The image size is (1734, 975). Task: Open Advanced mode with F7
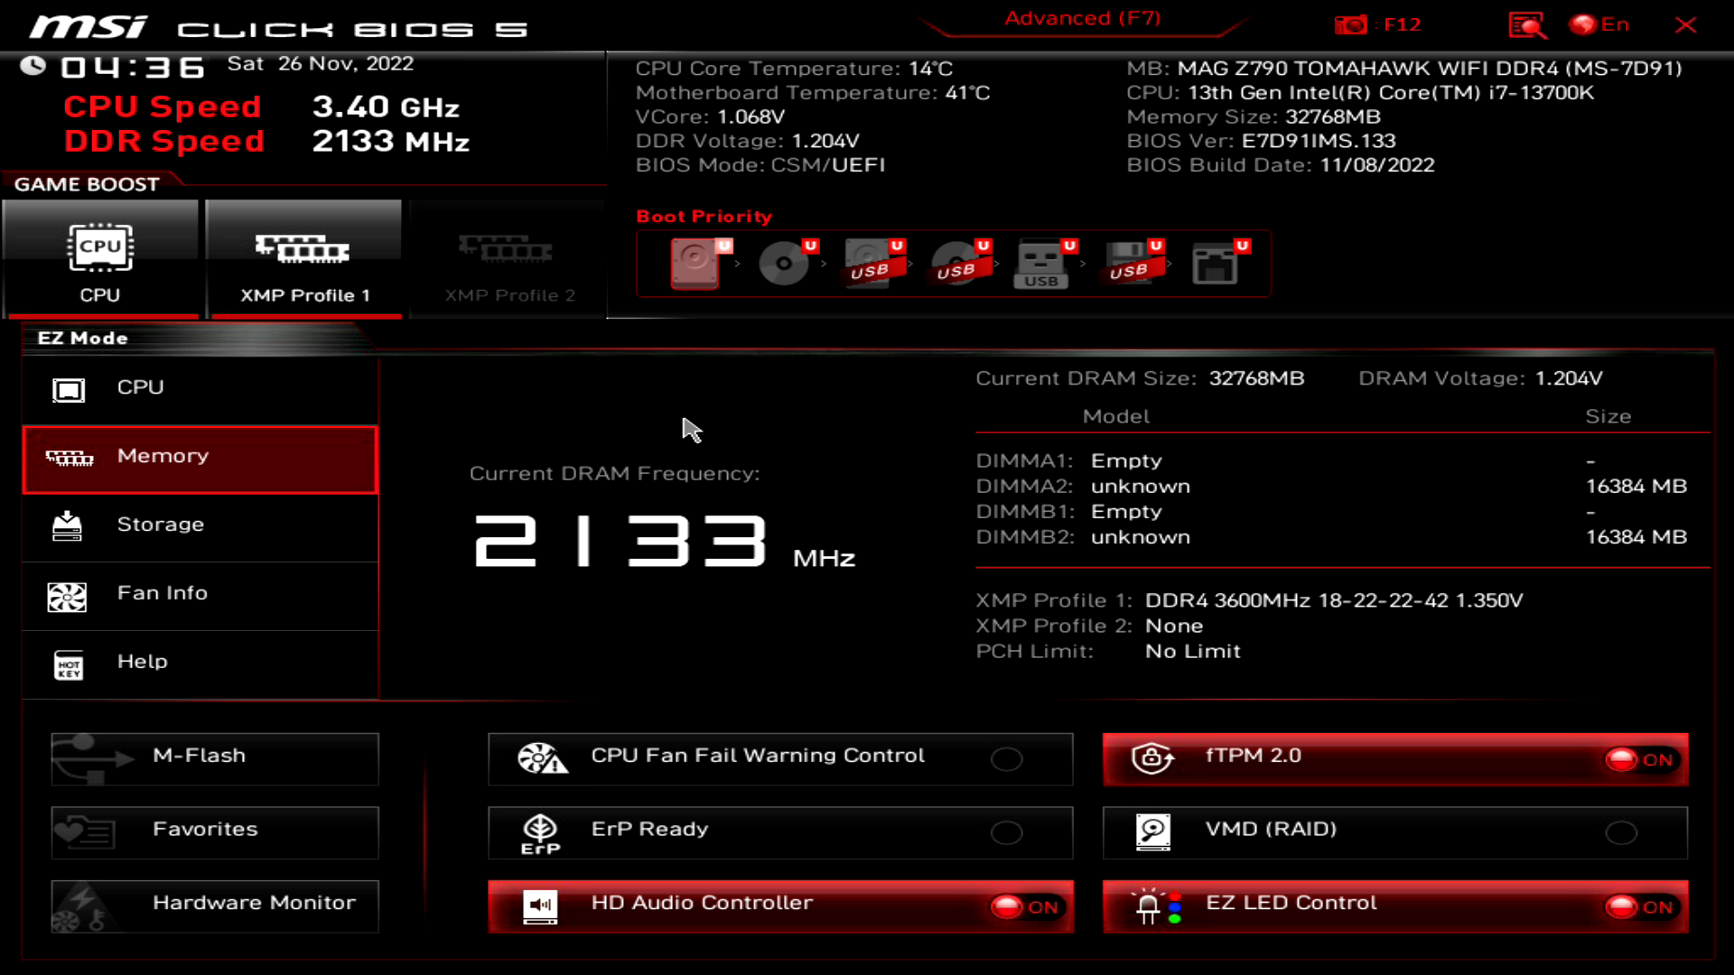[x=1080, y=18]
